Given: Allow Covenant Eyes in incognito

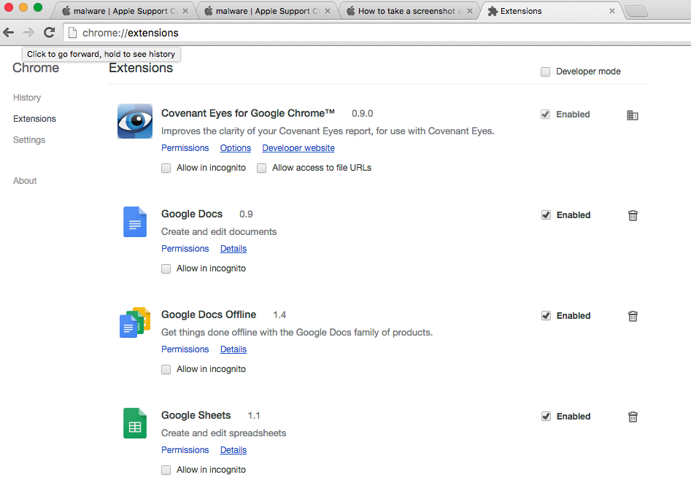Looking at the screenshot, I should [x=166, y=169].
